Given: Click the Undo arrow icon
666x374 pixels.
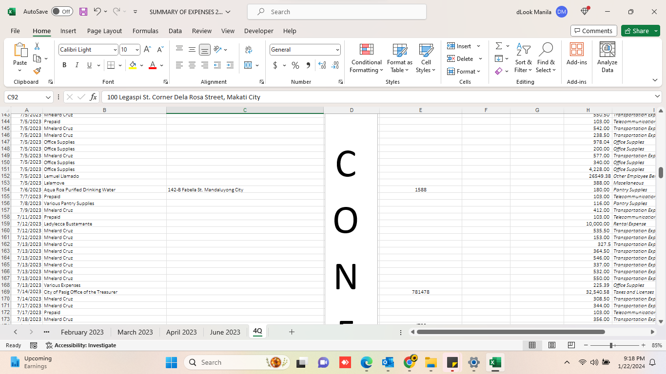Looking at the screenshot, I should [x=98, y=12].
